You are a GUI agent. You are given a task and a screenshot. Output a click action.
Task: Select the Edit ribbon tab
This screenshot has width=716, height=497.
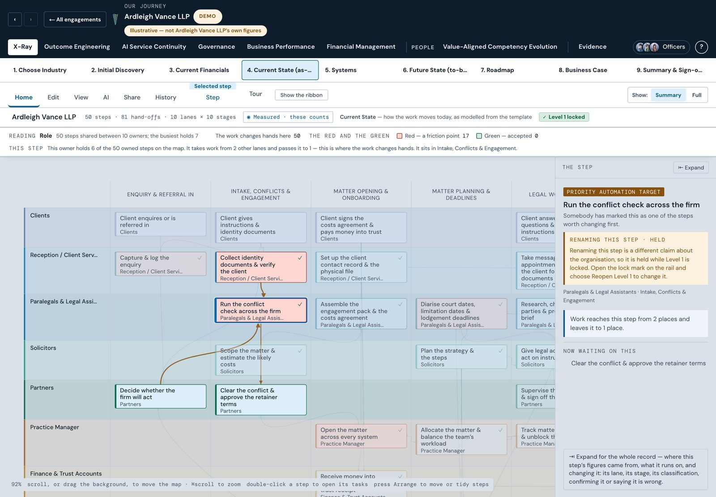pos(53,98)
